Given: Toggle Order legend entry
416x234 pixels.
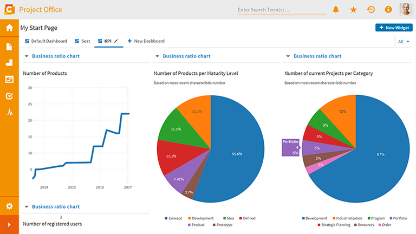Looking at the screenshot, I should (x=385, y=225).
